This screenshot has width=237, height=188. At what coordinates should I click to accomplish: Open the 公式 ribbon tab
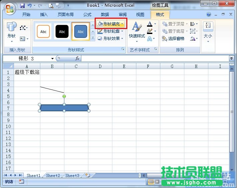(87, 15)
